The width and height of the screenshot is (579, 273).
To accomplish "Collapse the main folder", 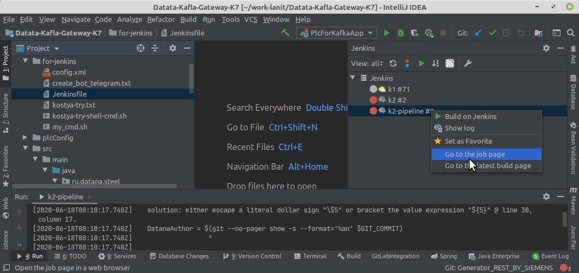I will 35,159.
